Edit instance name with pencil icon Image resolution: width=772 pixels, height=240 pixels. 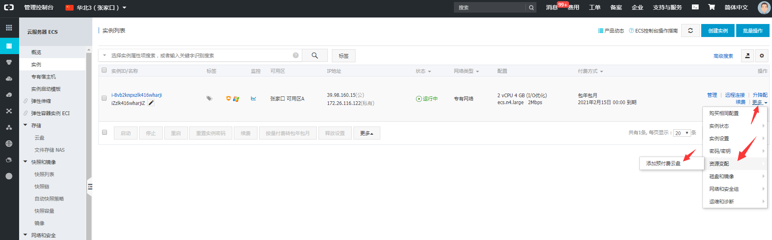coord(151,103)
